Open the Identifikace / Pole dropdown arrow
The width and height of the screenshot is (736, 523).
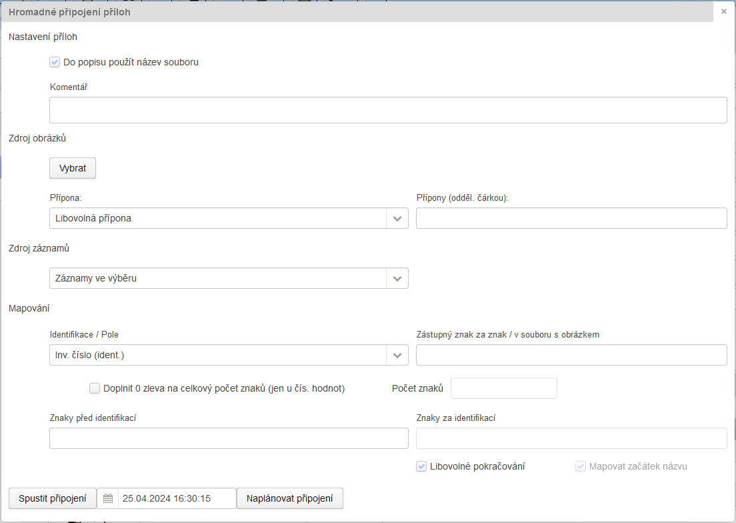coord(397,355)
